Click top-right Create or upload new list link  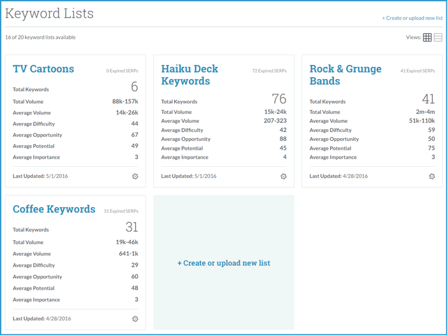412,18
